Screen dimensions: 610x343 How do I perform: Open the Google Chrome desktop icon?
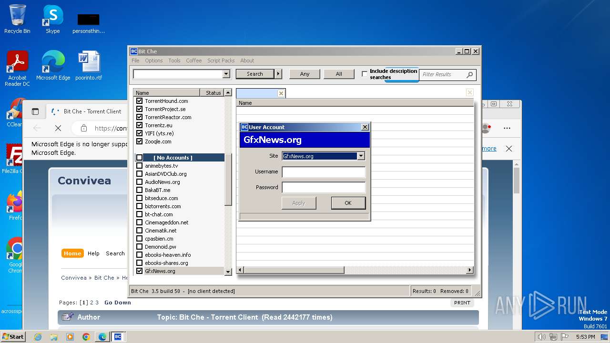(15, 255)
